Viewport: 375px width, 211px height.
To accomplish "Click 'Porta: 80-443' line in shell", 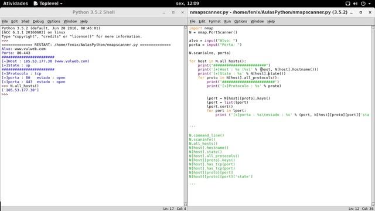I will pos(16,53).
